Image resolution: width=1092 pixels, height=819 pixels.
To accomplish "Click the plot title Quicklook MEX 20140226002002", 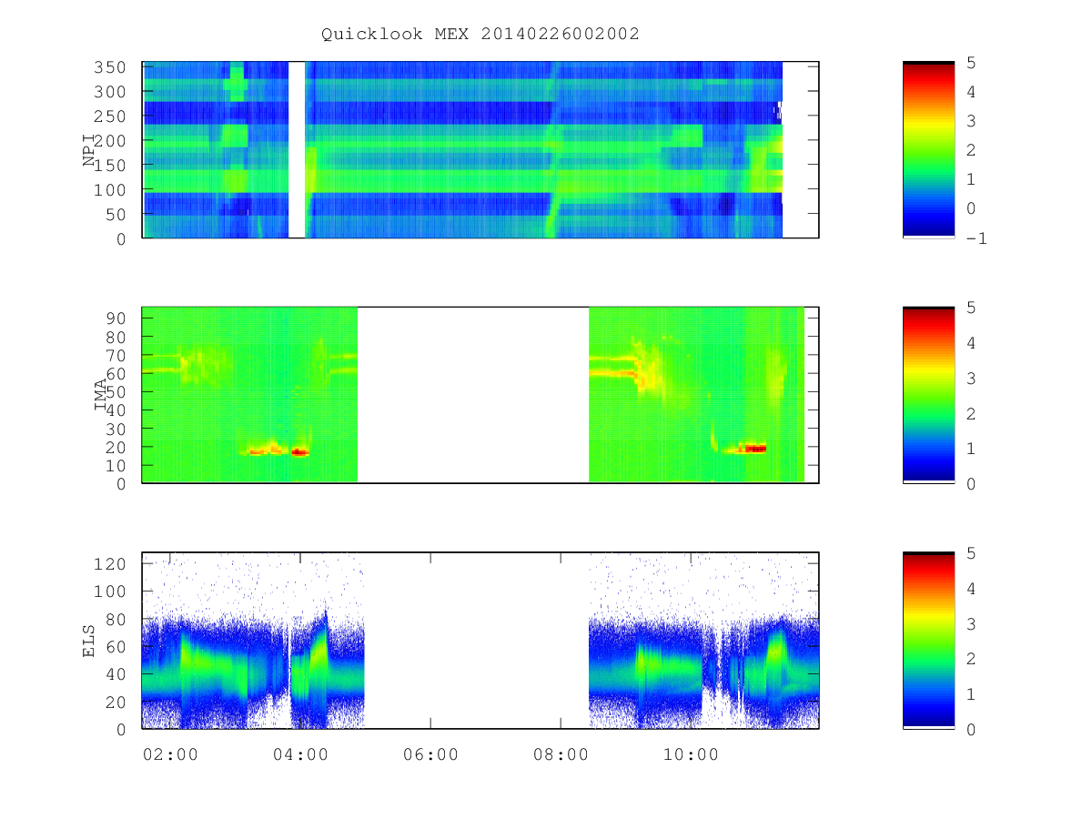I will [480, 34].
